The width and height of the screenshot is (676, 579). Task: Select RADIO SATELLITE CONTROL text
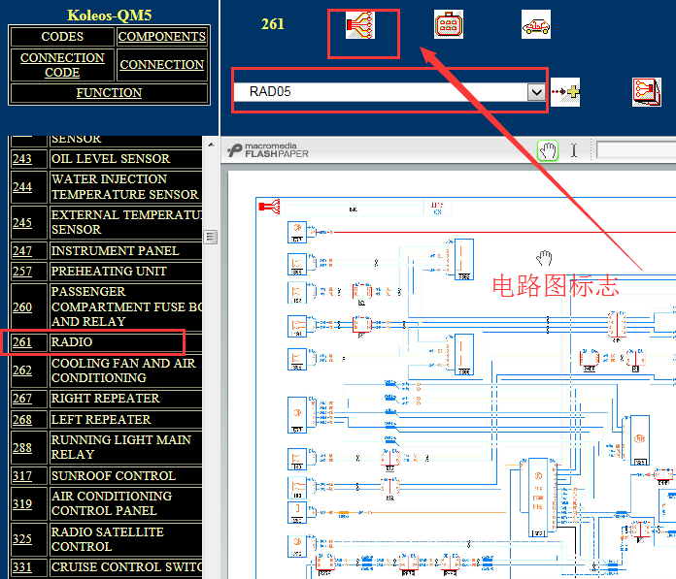pyautogui.click(x=108, y=539)
